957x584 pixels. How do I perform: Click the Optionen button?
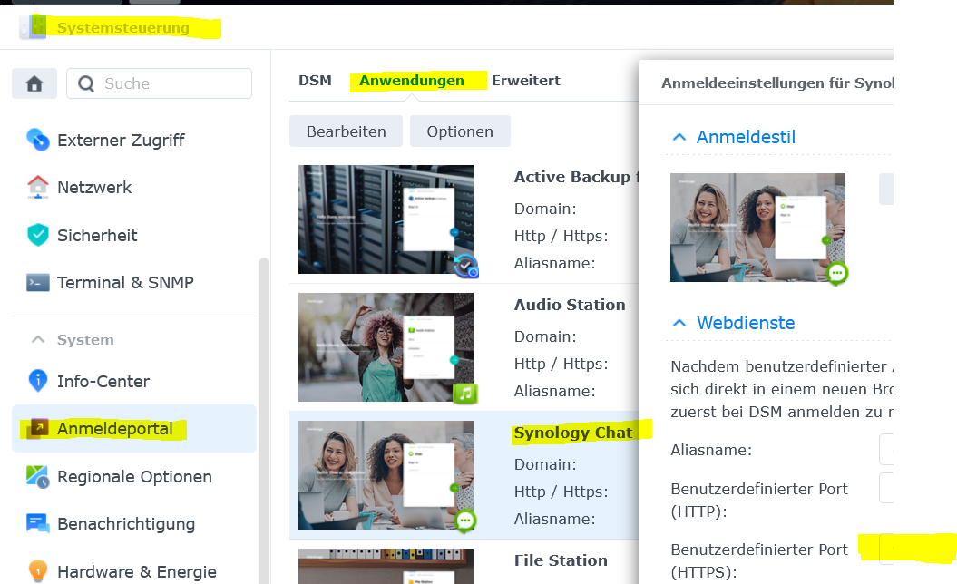click(460, 131)
